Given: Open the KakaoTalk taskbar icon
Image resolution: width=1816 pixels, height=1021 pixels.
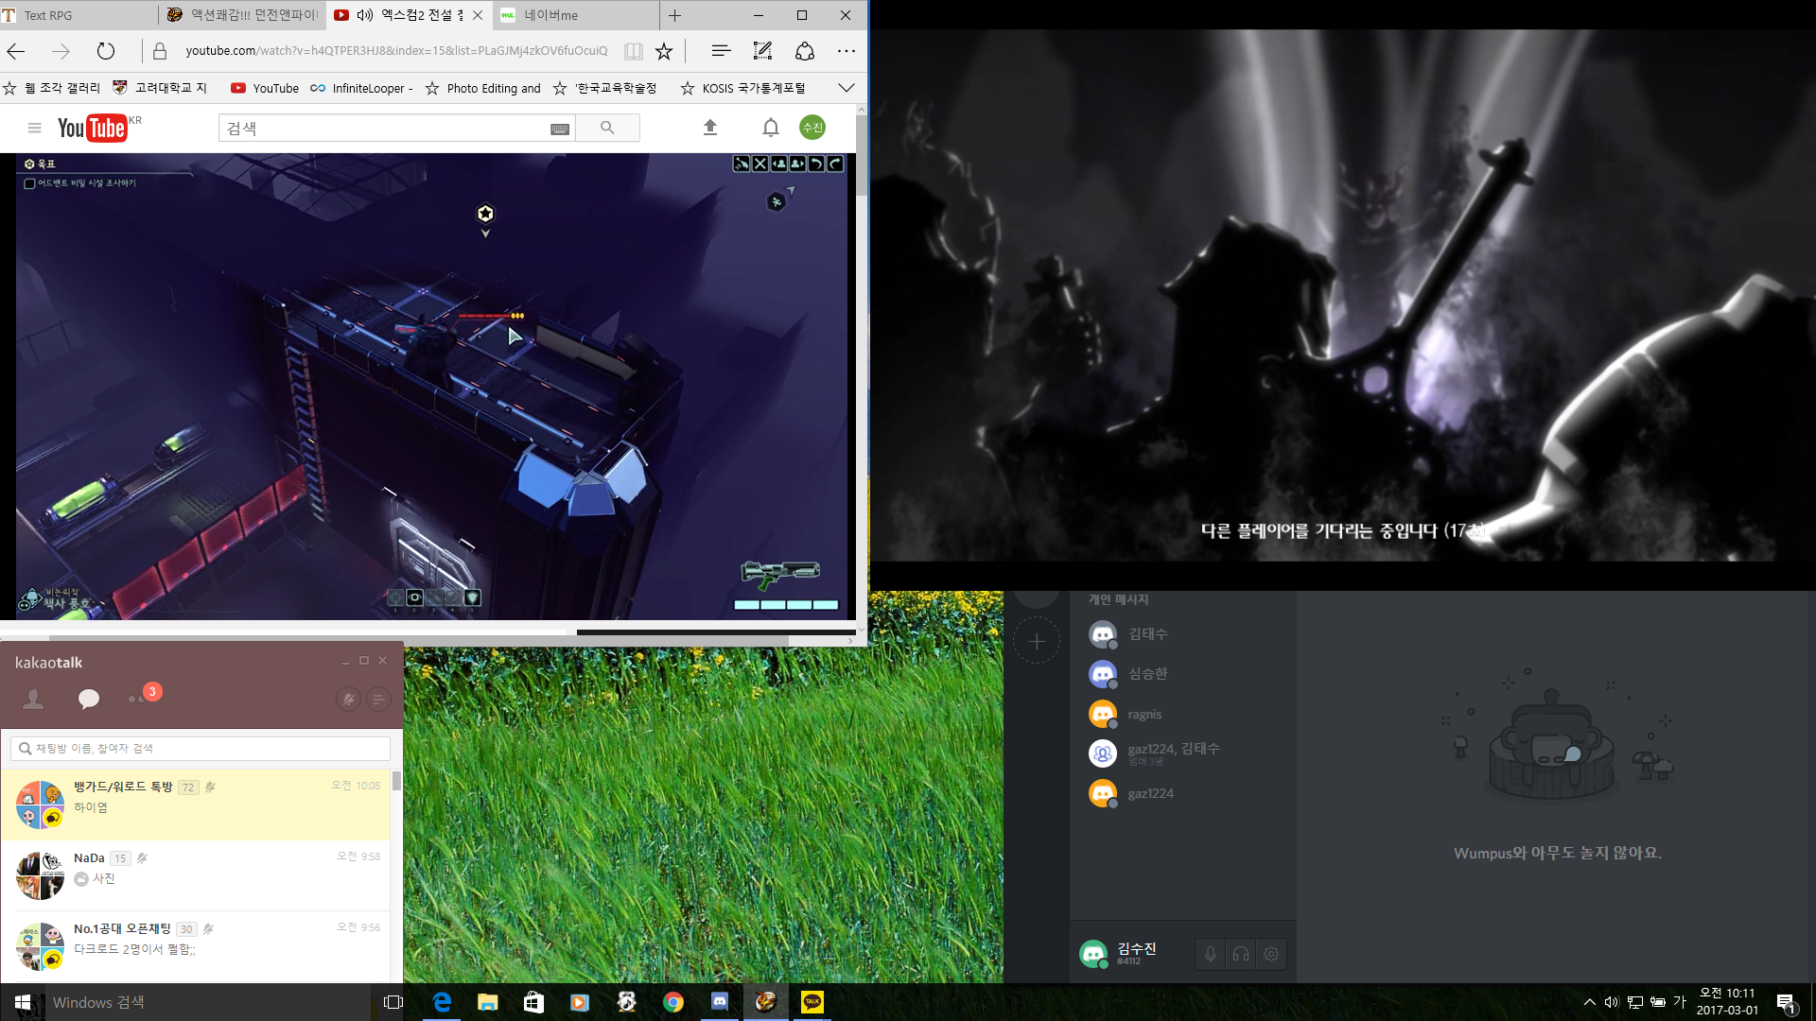Looking at the screenshot, I should click(x=812, y=1002).
